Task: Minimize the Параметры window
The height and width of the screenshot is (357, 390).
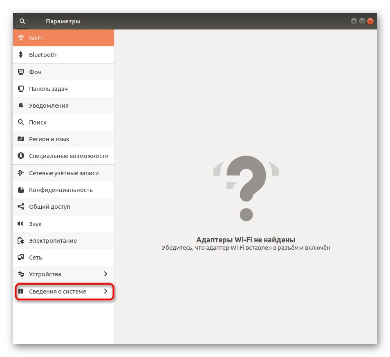Action: [x=354, y=21]
